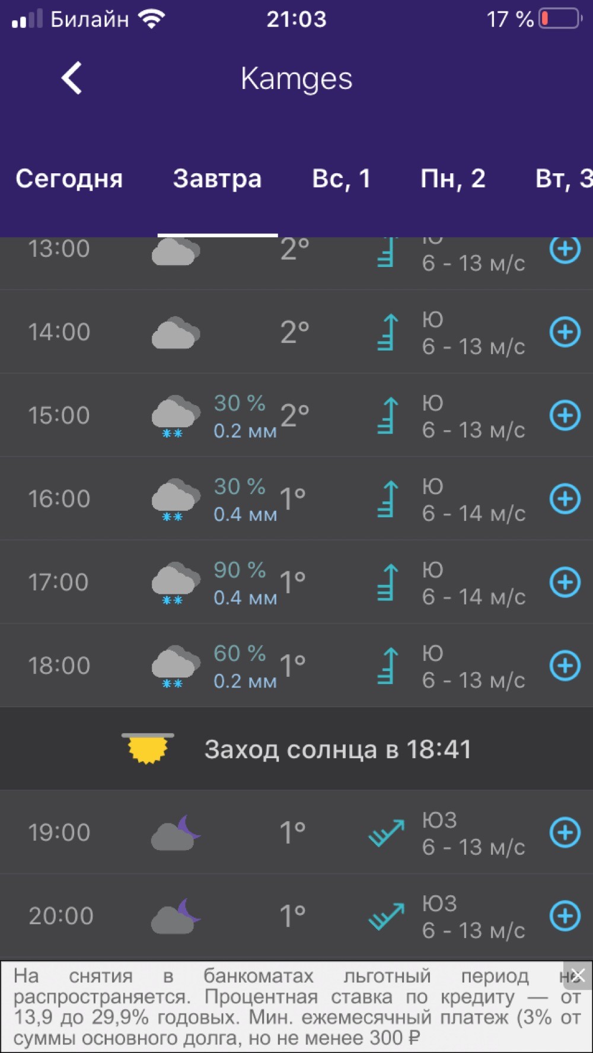
Task: Open plus icon on 19:00 row
Action: tap(565, 832)
